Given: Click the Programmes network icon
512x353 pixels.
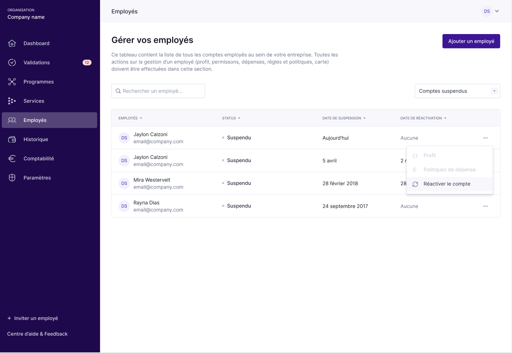Looking at the screenshot, I should [x=12, y=82].
